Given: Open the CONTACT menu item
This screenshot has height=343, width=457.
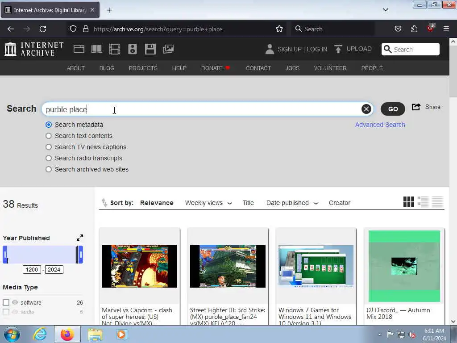Looking at the screenshot, I should tap(258, 68).
